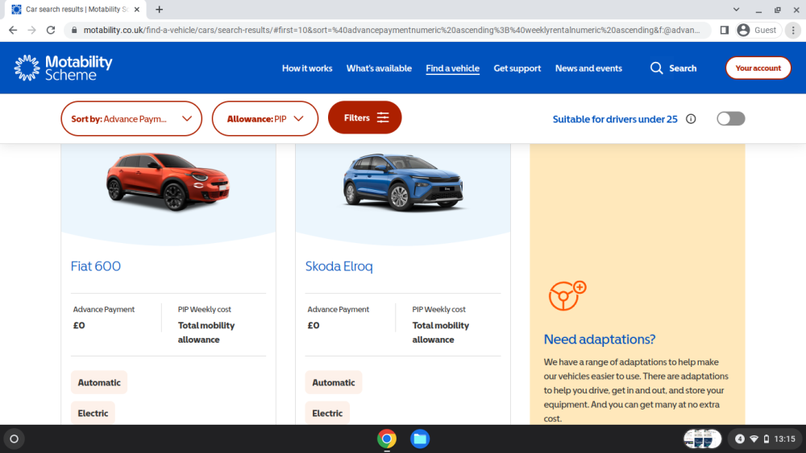The height and width of the screenshot is (453, 806).
Task: Open the What's available menu
Action: point(379,68)
